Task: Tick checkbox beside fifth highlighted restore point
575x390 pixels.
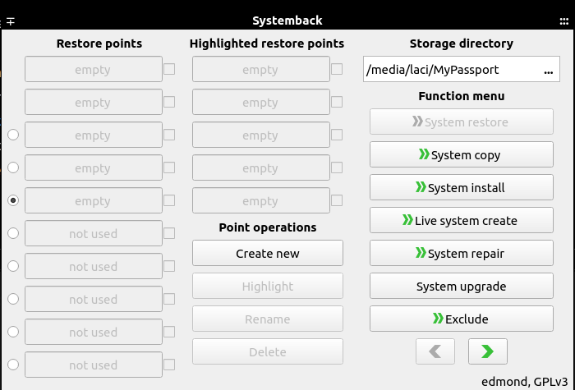Action: 337,200
